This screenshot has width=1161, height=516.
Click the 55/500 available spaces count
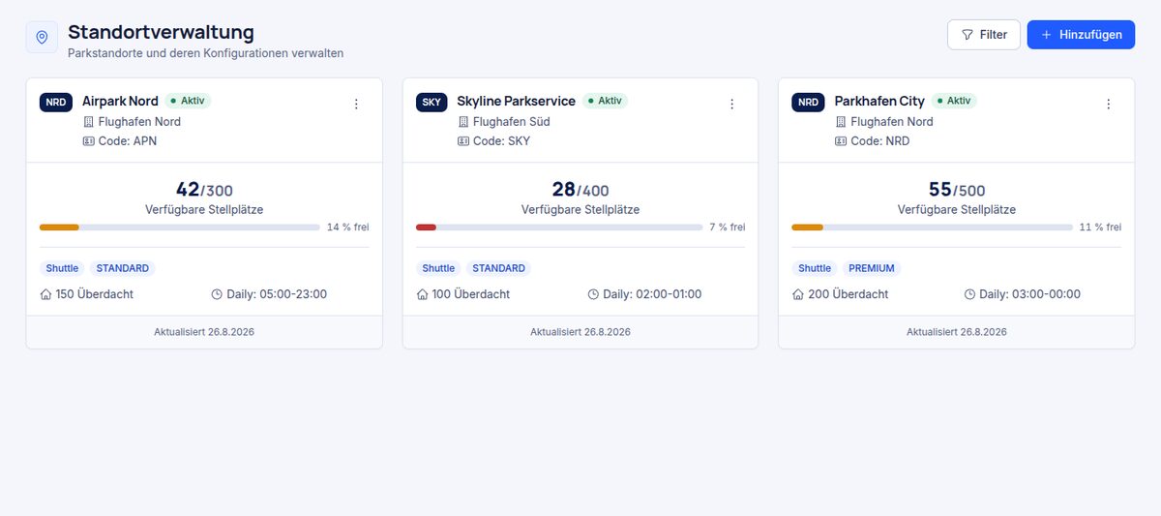point(956,190)
